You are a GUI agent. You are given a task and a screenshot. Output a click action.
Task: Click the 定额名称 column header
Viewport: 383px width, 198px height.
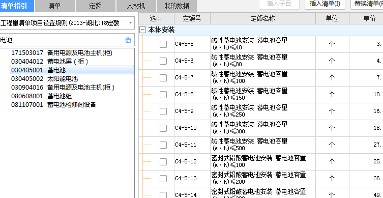pyautogui.click(x=263, y=18)
